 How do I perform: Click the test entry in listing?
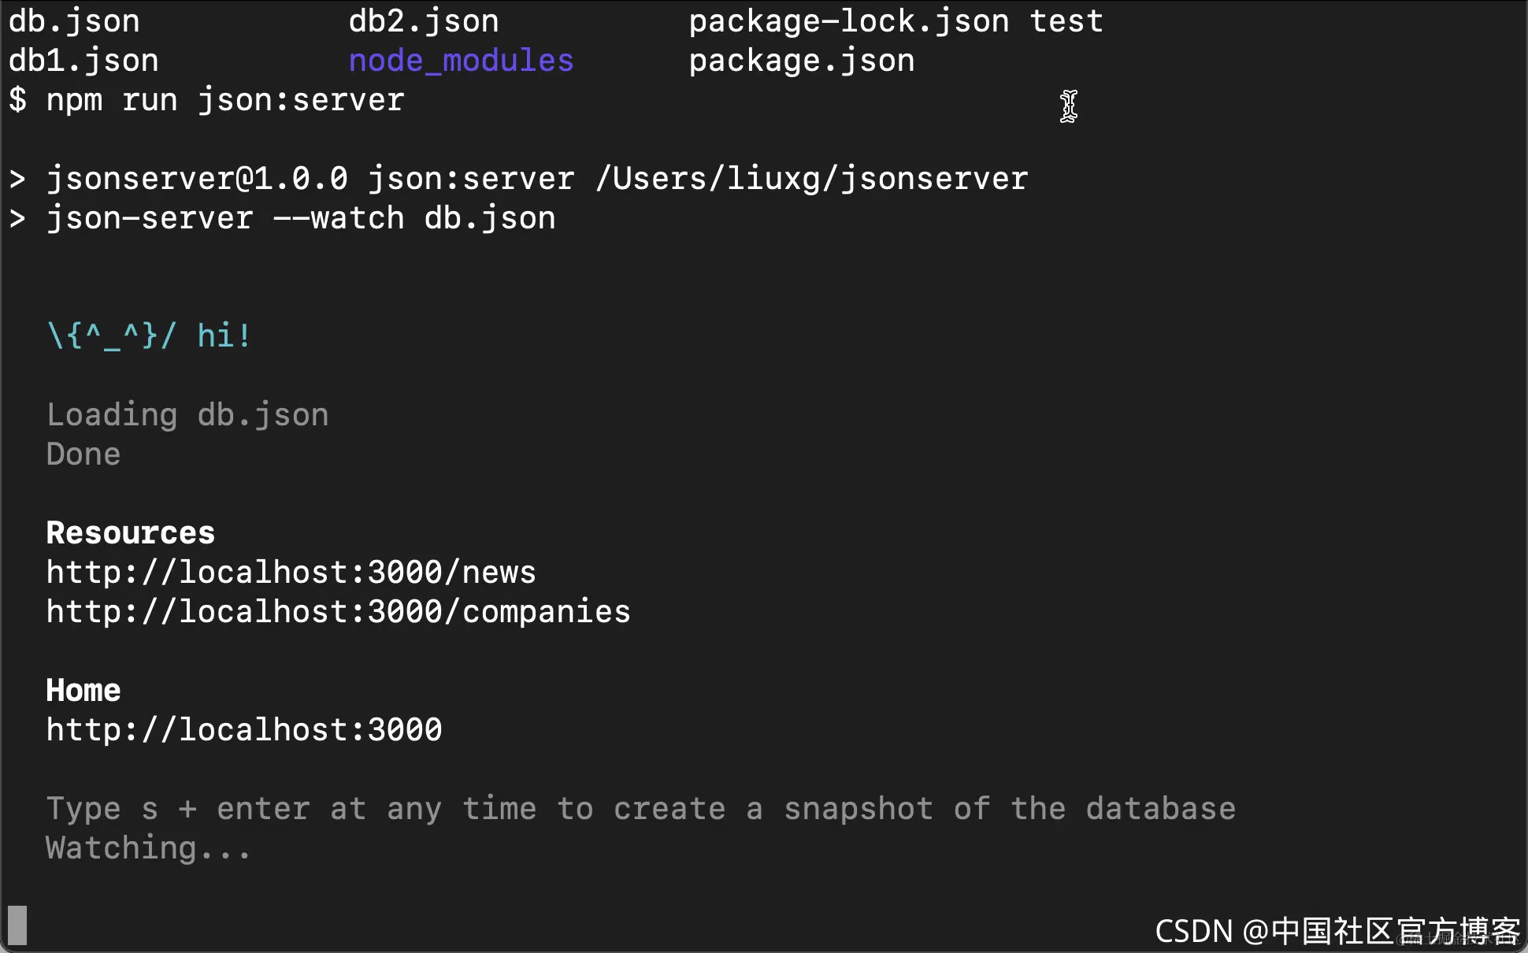tap(1066, 21)
